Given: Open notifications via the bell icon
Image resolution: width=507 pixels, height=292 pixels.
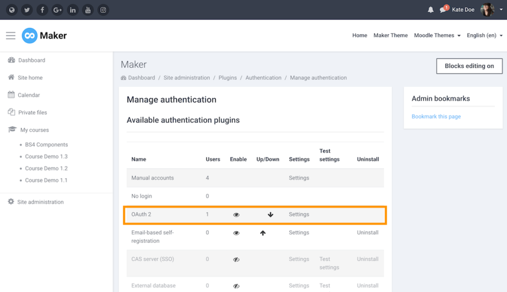Looking at the screenshot, I should point(430,9).
